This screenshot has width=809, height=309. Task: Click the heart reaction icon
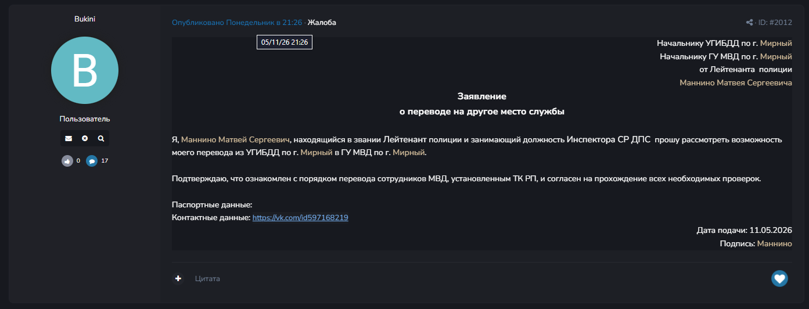[779, 279]
